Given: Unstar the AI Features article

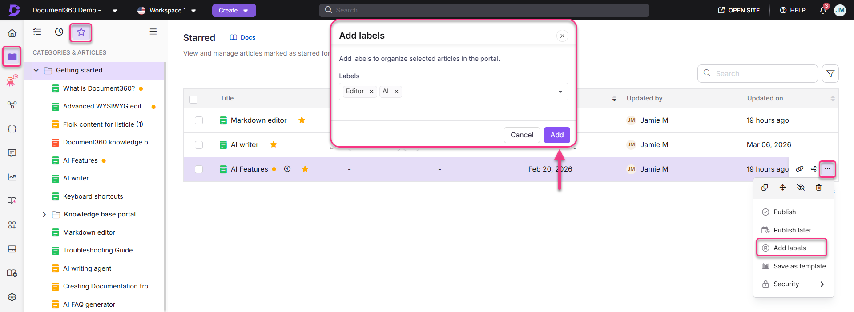Looking at the screenshot, I should coord(305,169).
